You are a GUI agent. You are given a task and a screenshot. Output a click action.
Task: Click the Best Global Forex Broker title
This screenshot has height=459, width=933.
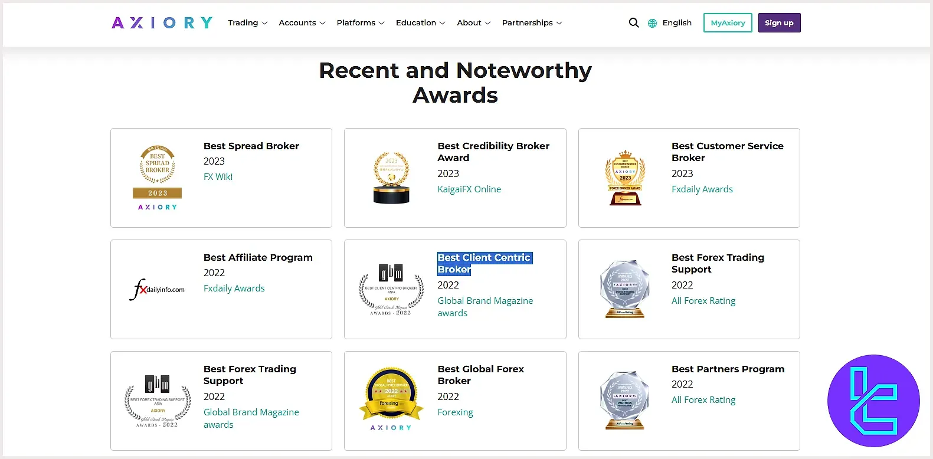[x=481, y=375]
